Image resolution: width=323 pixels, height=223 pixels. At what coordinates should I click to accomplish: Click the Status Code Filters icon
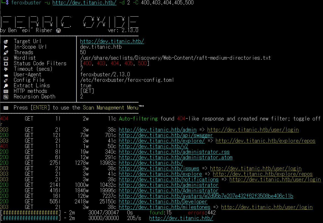(6, 64)
